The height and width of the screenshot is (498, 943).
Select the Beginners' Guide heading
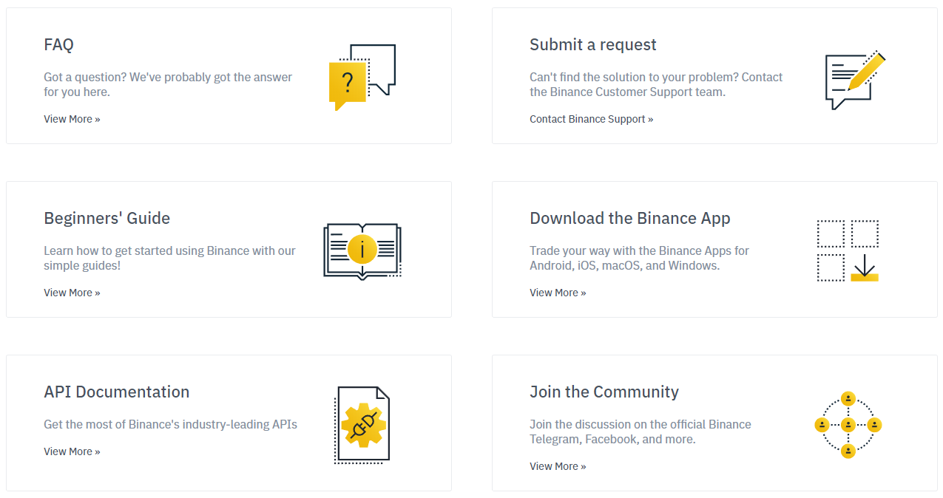[x=107, y=219]
